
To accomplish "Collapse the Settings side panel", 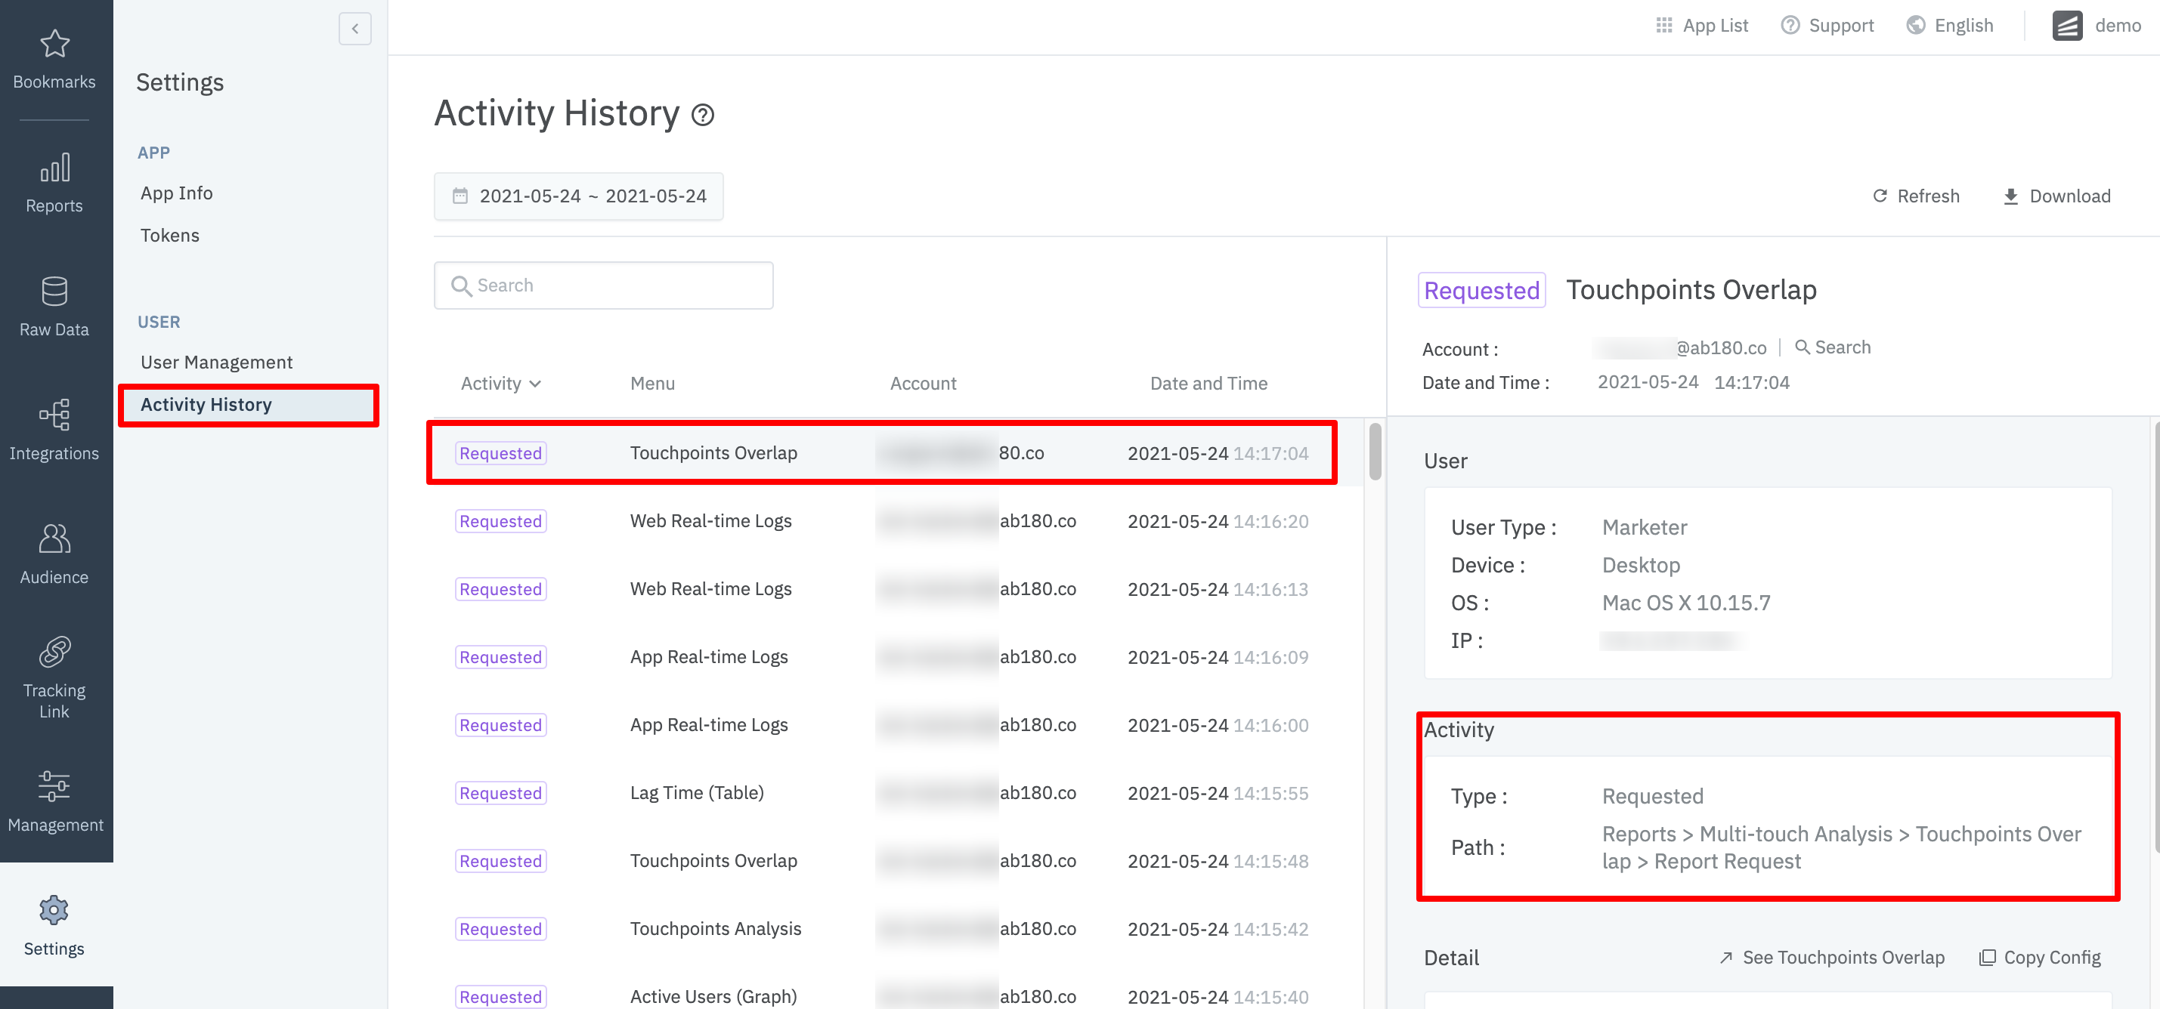I will [354, 29].
